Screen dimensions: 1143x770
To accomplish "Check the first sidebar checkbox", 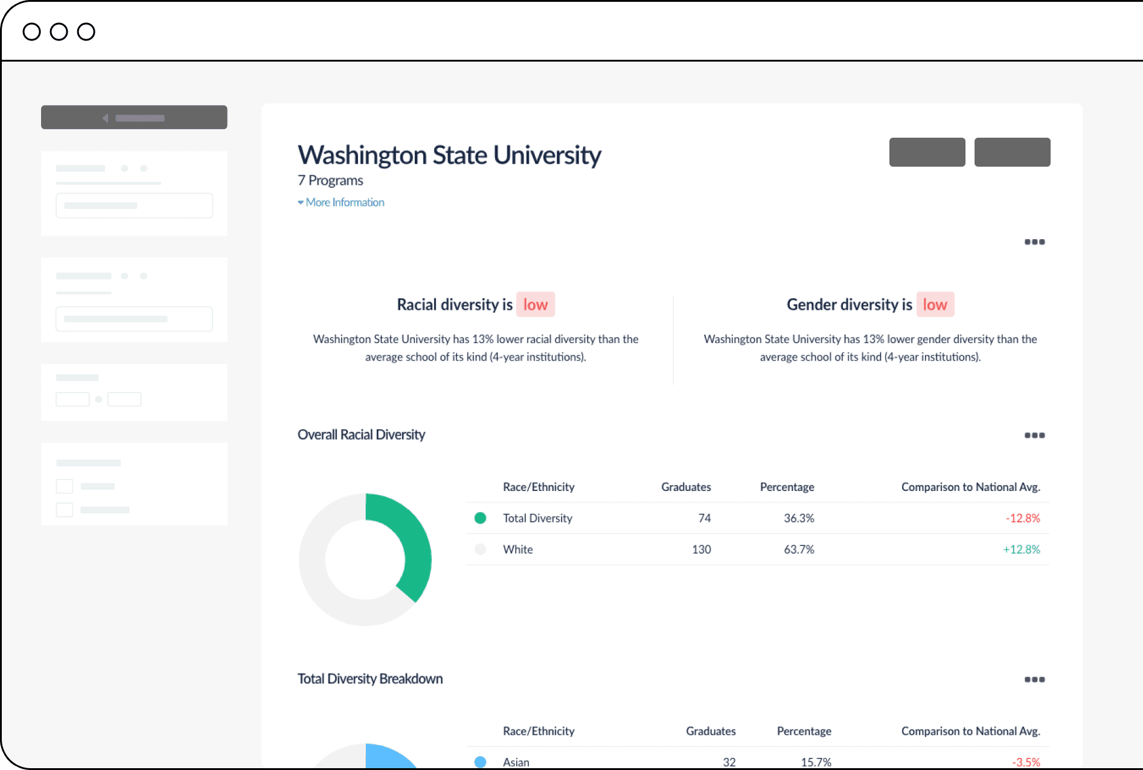I will point(65,487).
